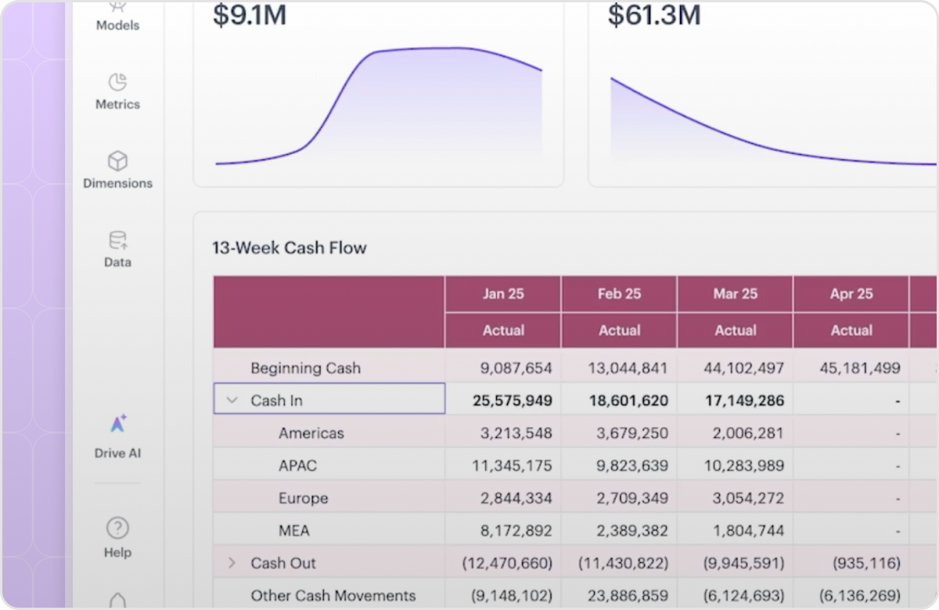Expand the Cash Out row chevron
Viewport: 939px width, 610px height.
tap(232, 562)
